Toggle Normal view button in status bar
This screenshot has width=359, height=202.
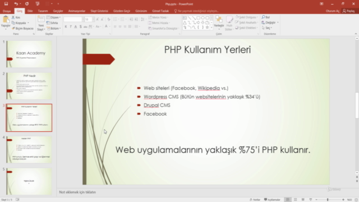click(x=288, y=200)
